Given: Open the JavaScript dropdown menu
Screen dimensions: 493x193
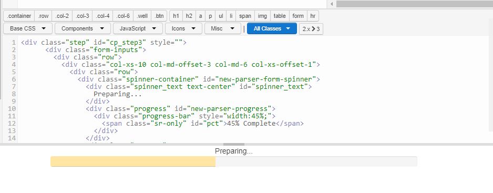Looking at the screenshot, I should (138, 28).
